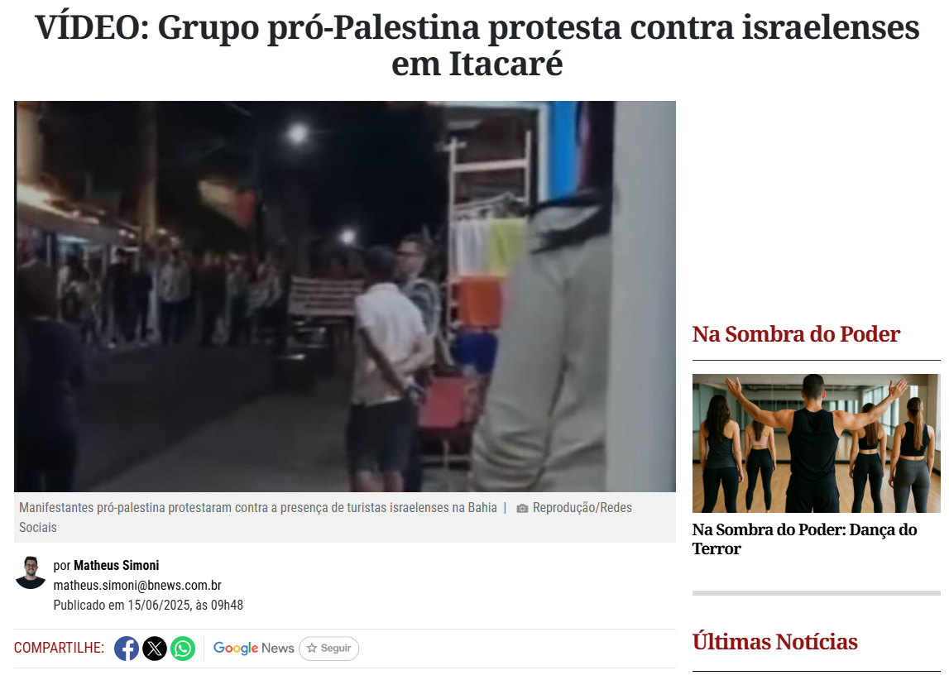Share article on Facebook
The image size is (949, 680).
(127, 649)
